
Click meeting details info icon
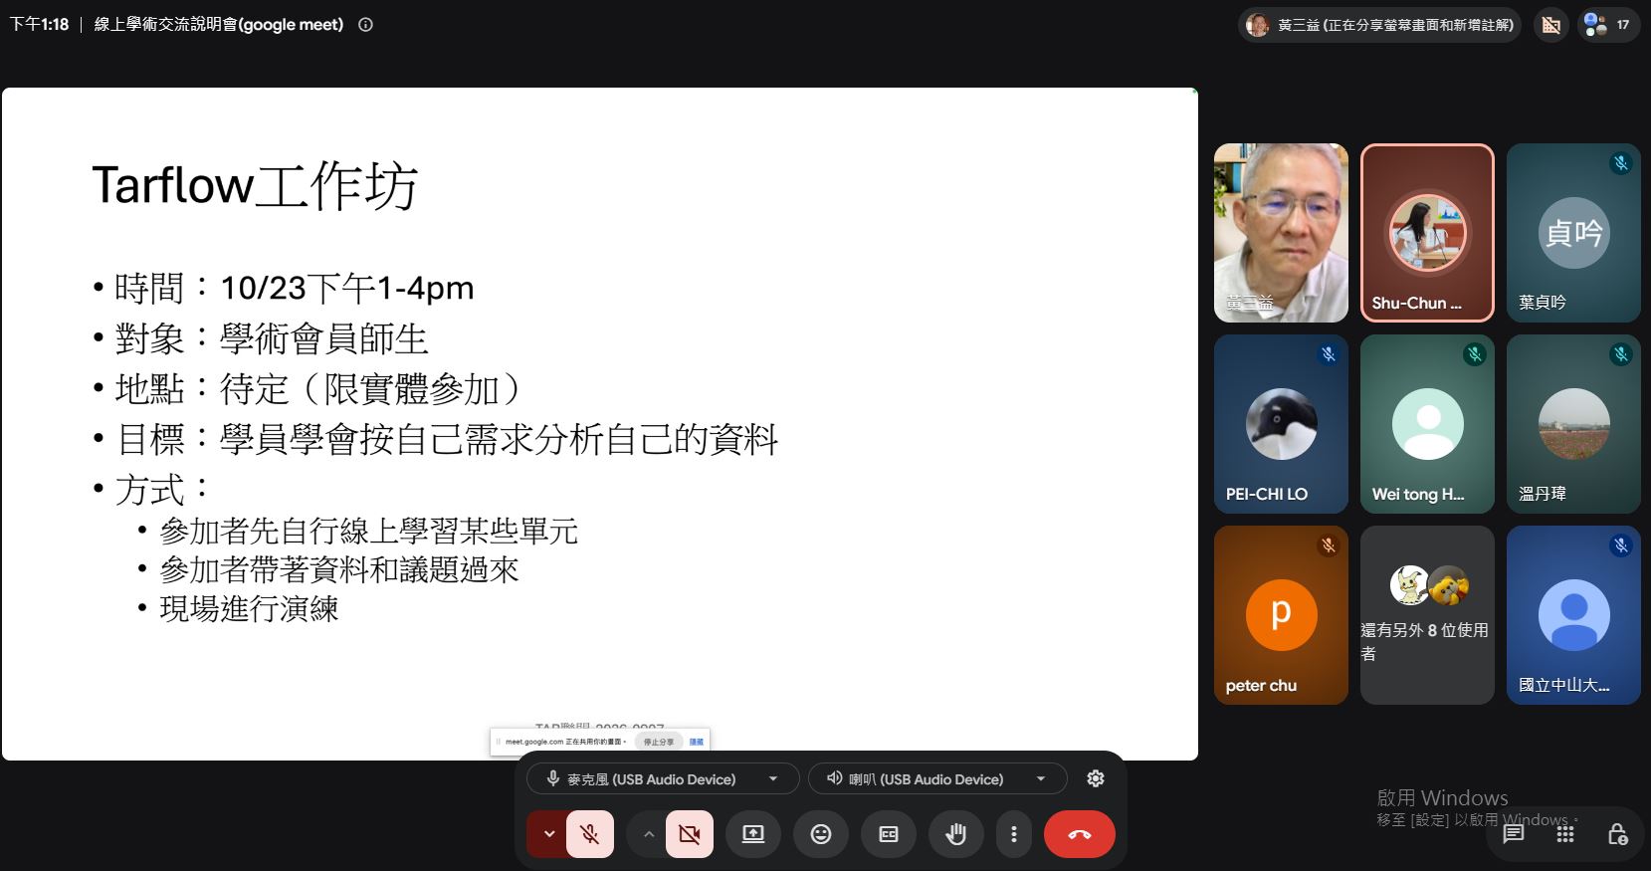coord(365,25)
